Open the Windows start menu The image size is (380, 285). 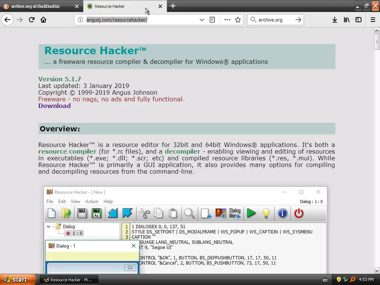[17, 279]
